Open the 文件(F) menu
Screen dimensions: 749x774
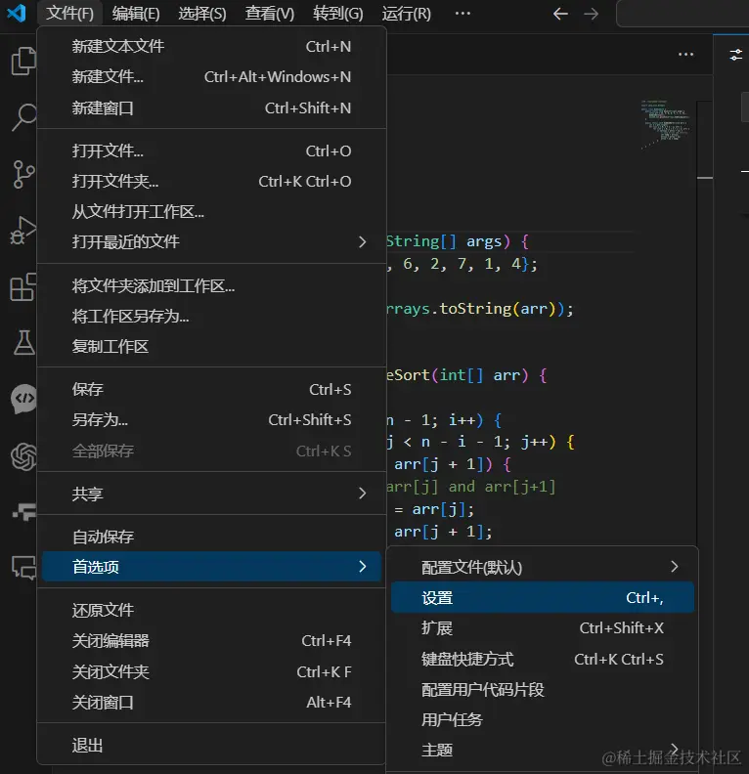[x=69, y=14]
